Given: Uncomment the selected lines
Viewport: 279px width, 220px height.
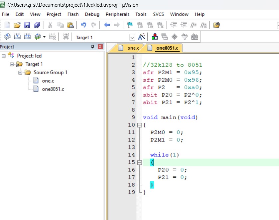Looking at the screenshot, I should tap(204, 25).
